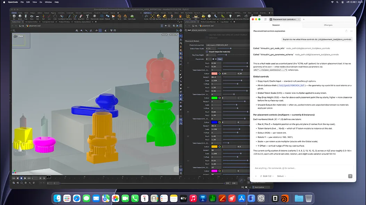The height and width of the screenshot is (205, 366).
Task: Click the obj breadcrumb in the Scene View
Action: point(22,26)
